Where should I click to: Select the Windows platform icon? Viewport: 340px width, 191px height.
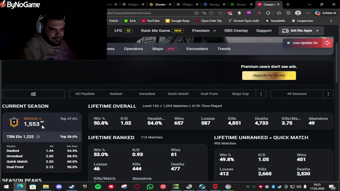click(x=33, y=94)
